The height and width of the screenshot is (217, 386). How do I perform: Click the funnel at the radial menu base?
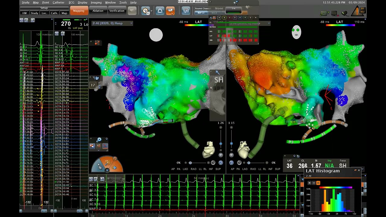coord(107,170)
